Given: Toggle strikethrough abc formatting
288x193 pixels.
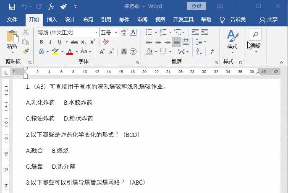Looking at the screenshot, I should 74,42.
